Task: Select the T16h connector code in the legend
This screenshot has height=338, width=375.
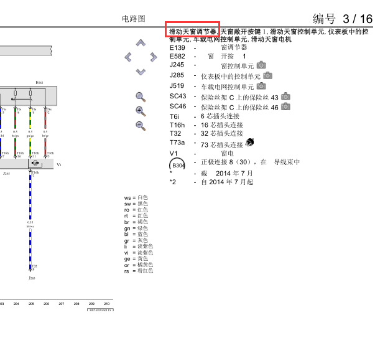Action: (177, 125)
